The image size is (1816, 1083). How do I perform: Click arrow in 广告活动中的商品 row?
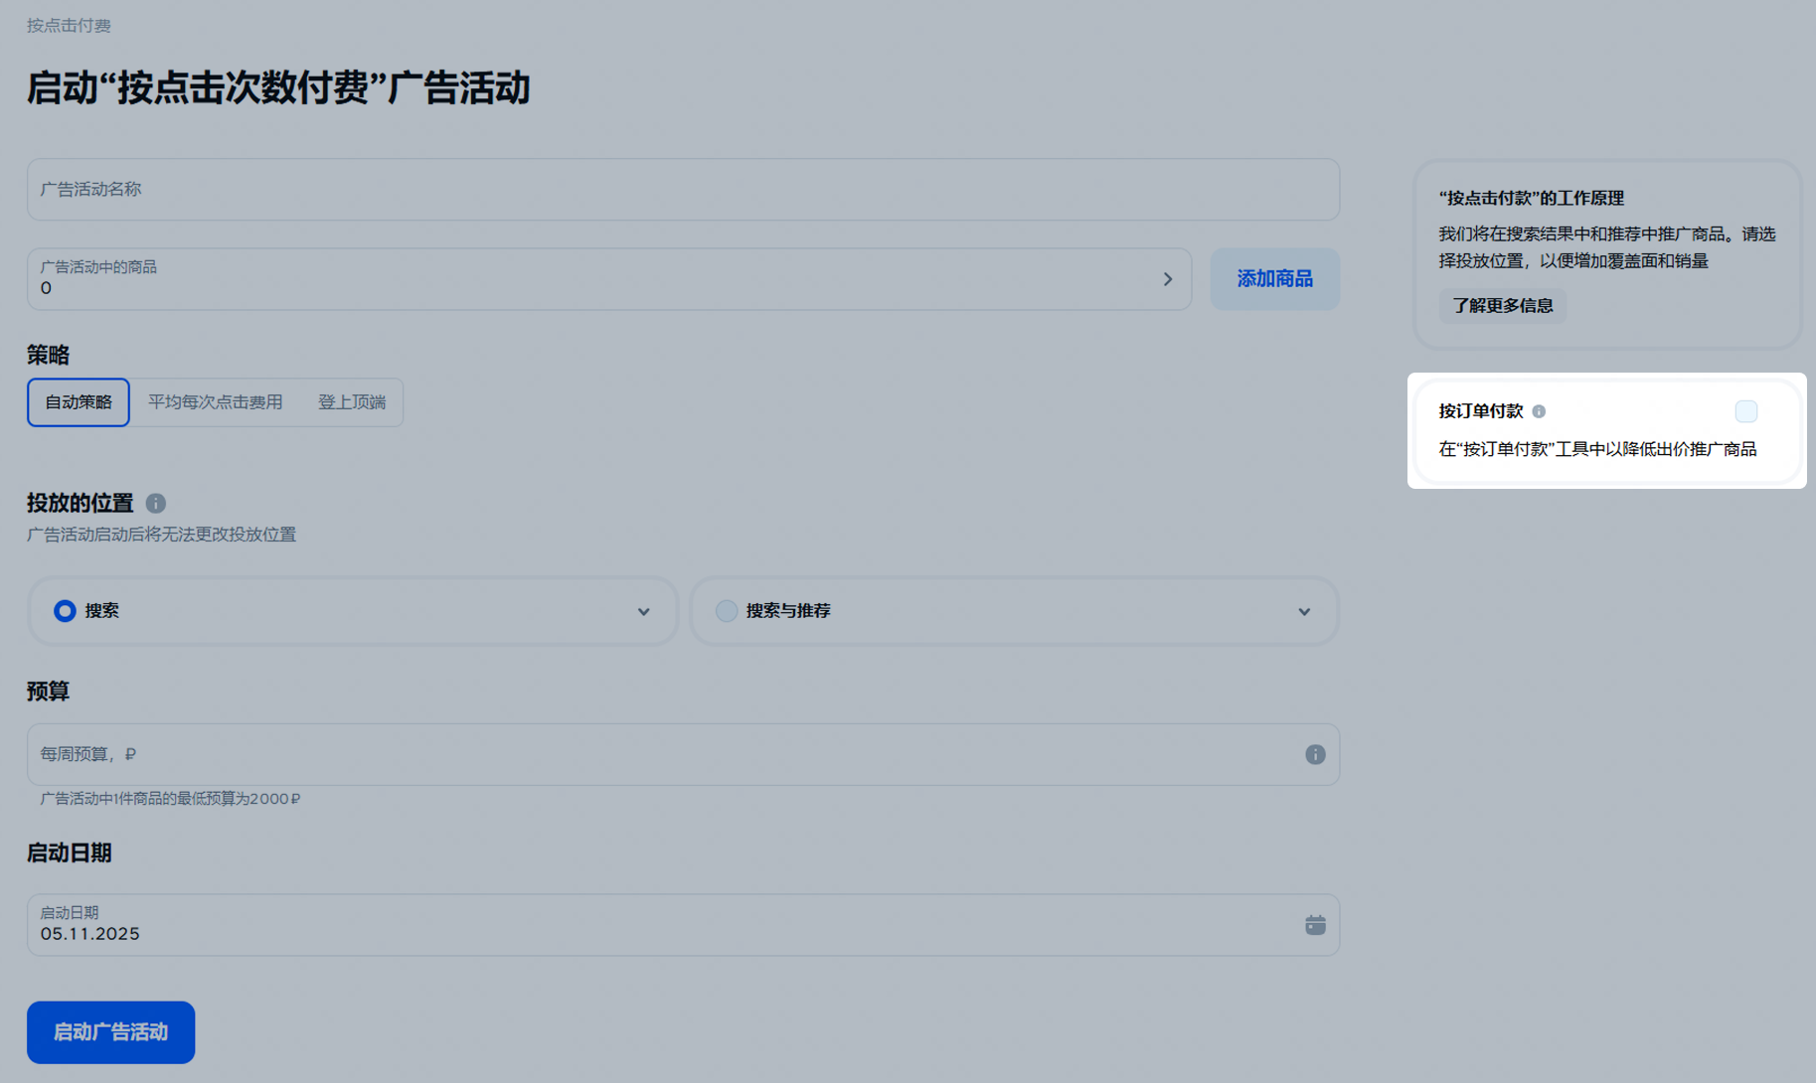coord(1168,279)
